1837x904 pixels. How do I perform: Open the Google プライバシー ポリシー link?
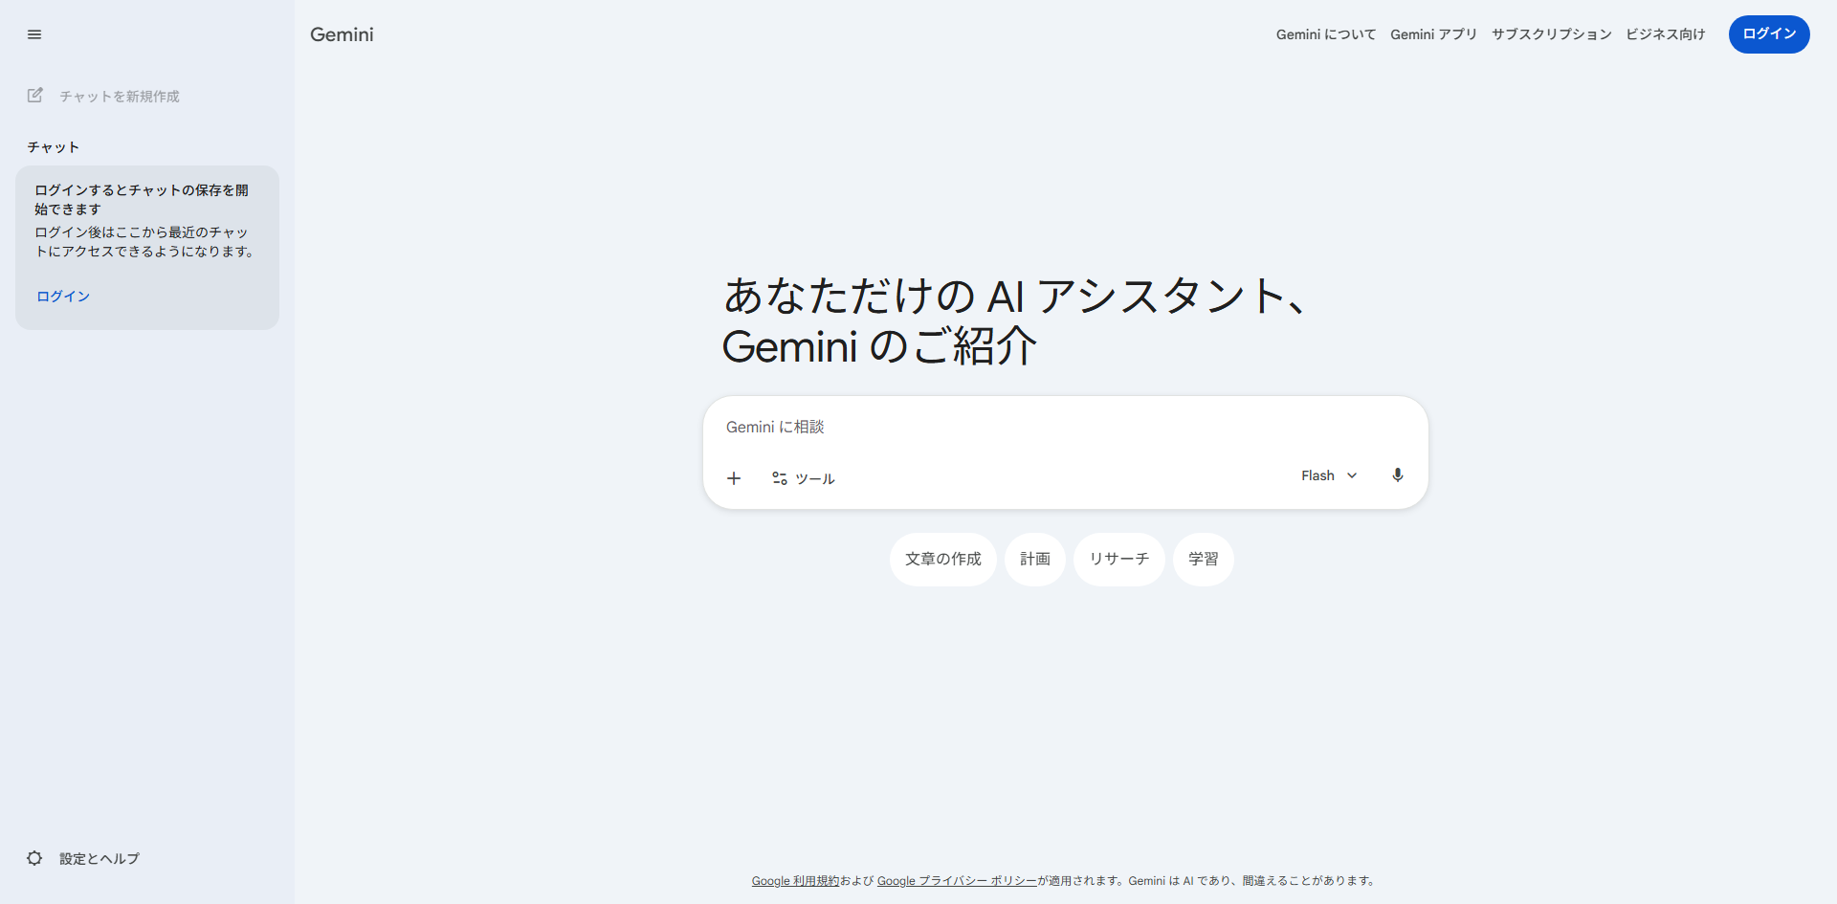[957, 881]
